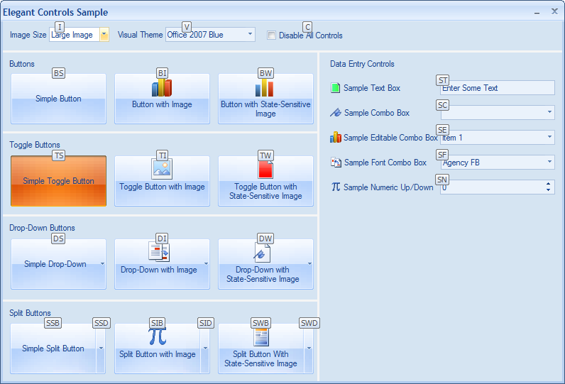Open the Split Button with Image arrow part

pyautogui.click(x=205, y=349)
